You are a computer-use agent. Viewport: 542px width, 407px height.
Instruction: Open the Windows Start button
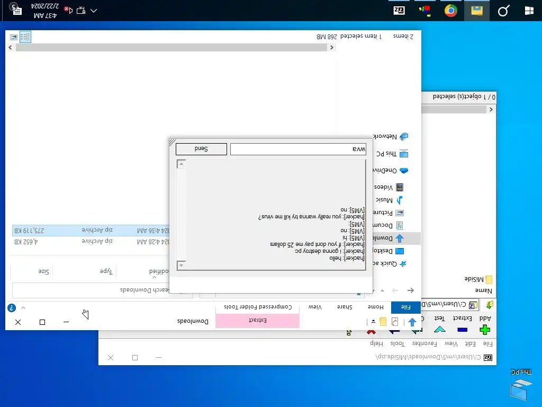529,11
